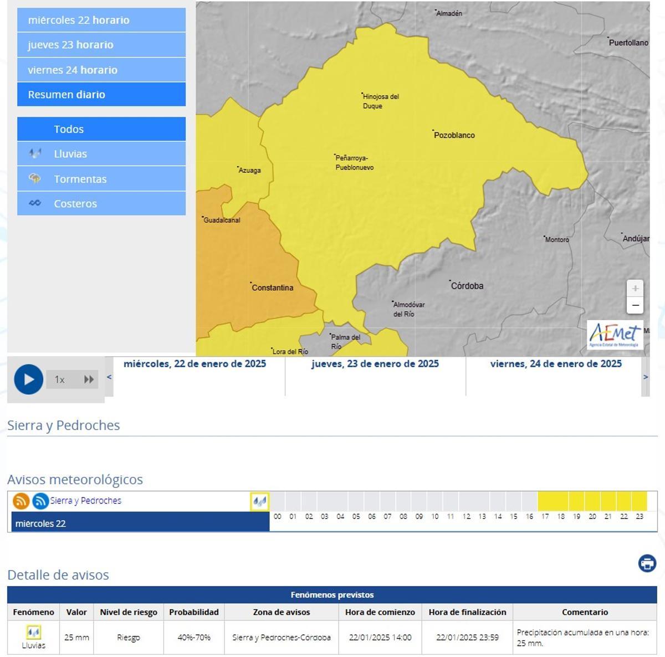Viewport: 665px width, 657px height.
Task: Click the rain warning icon in timeline
Action: 259,501
